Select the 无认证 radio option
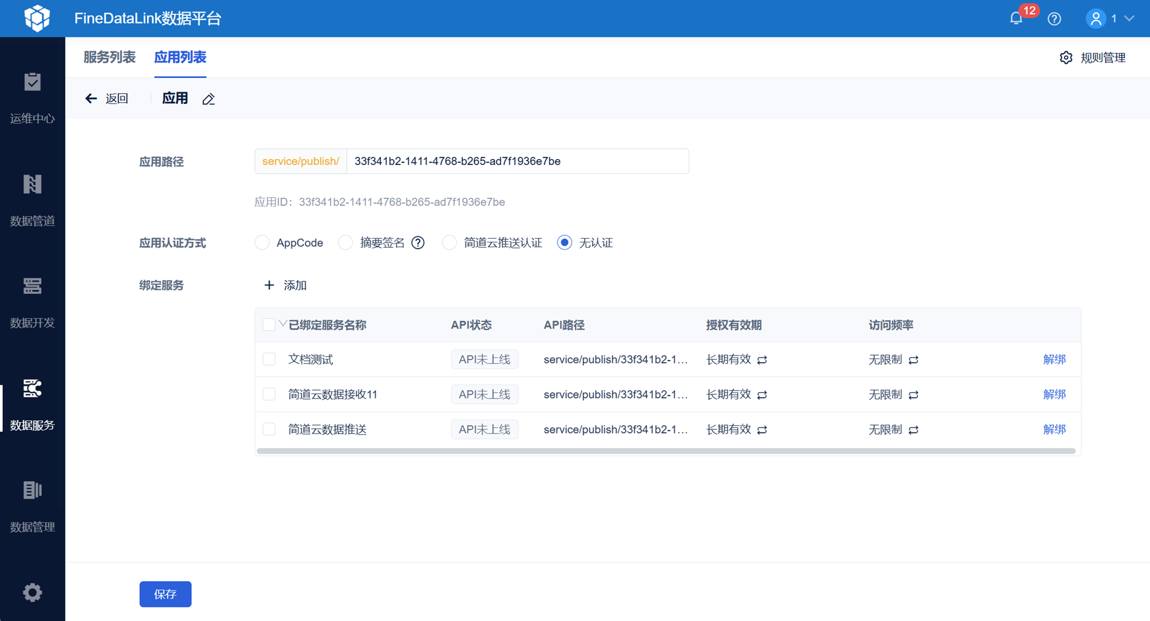 (565, 242)
